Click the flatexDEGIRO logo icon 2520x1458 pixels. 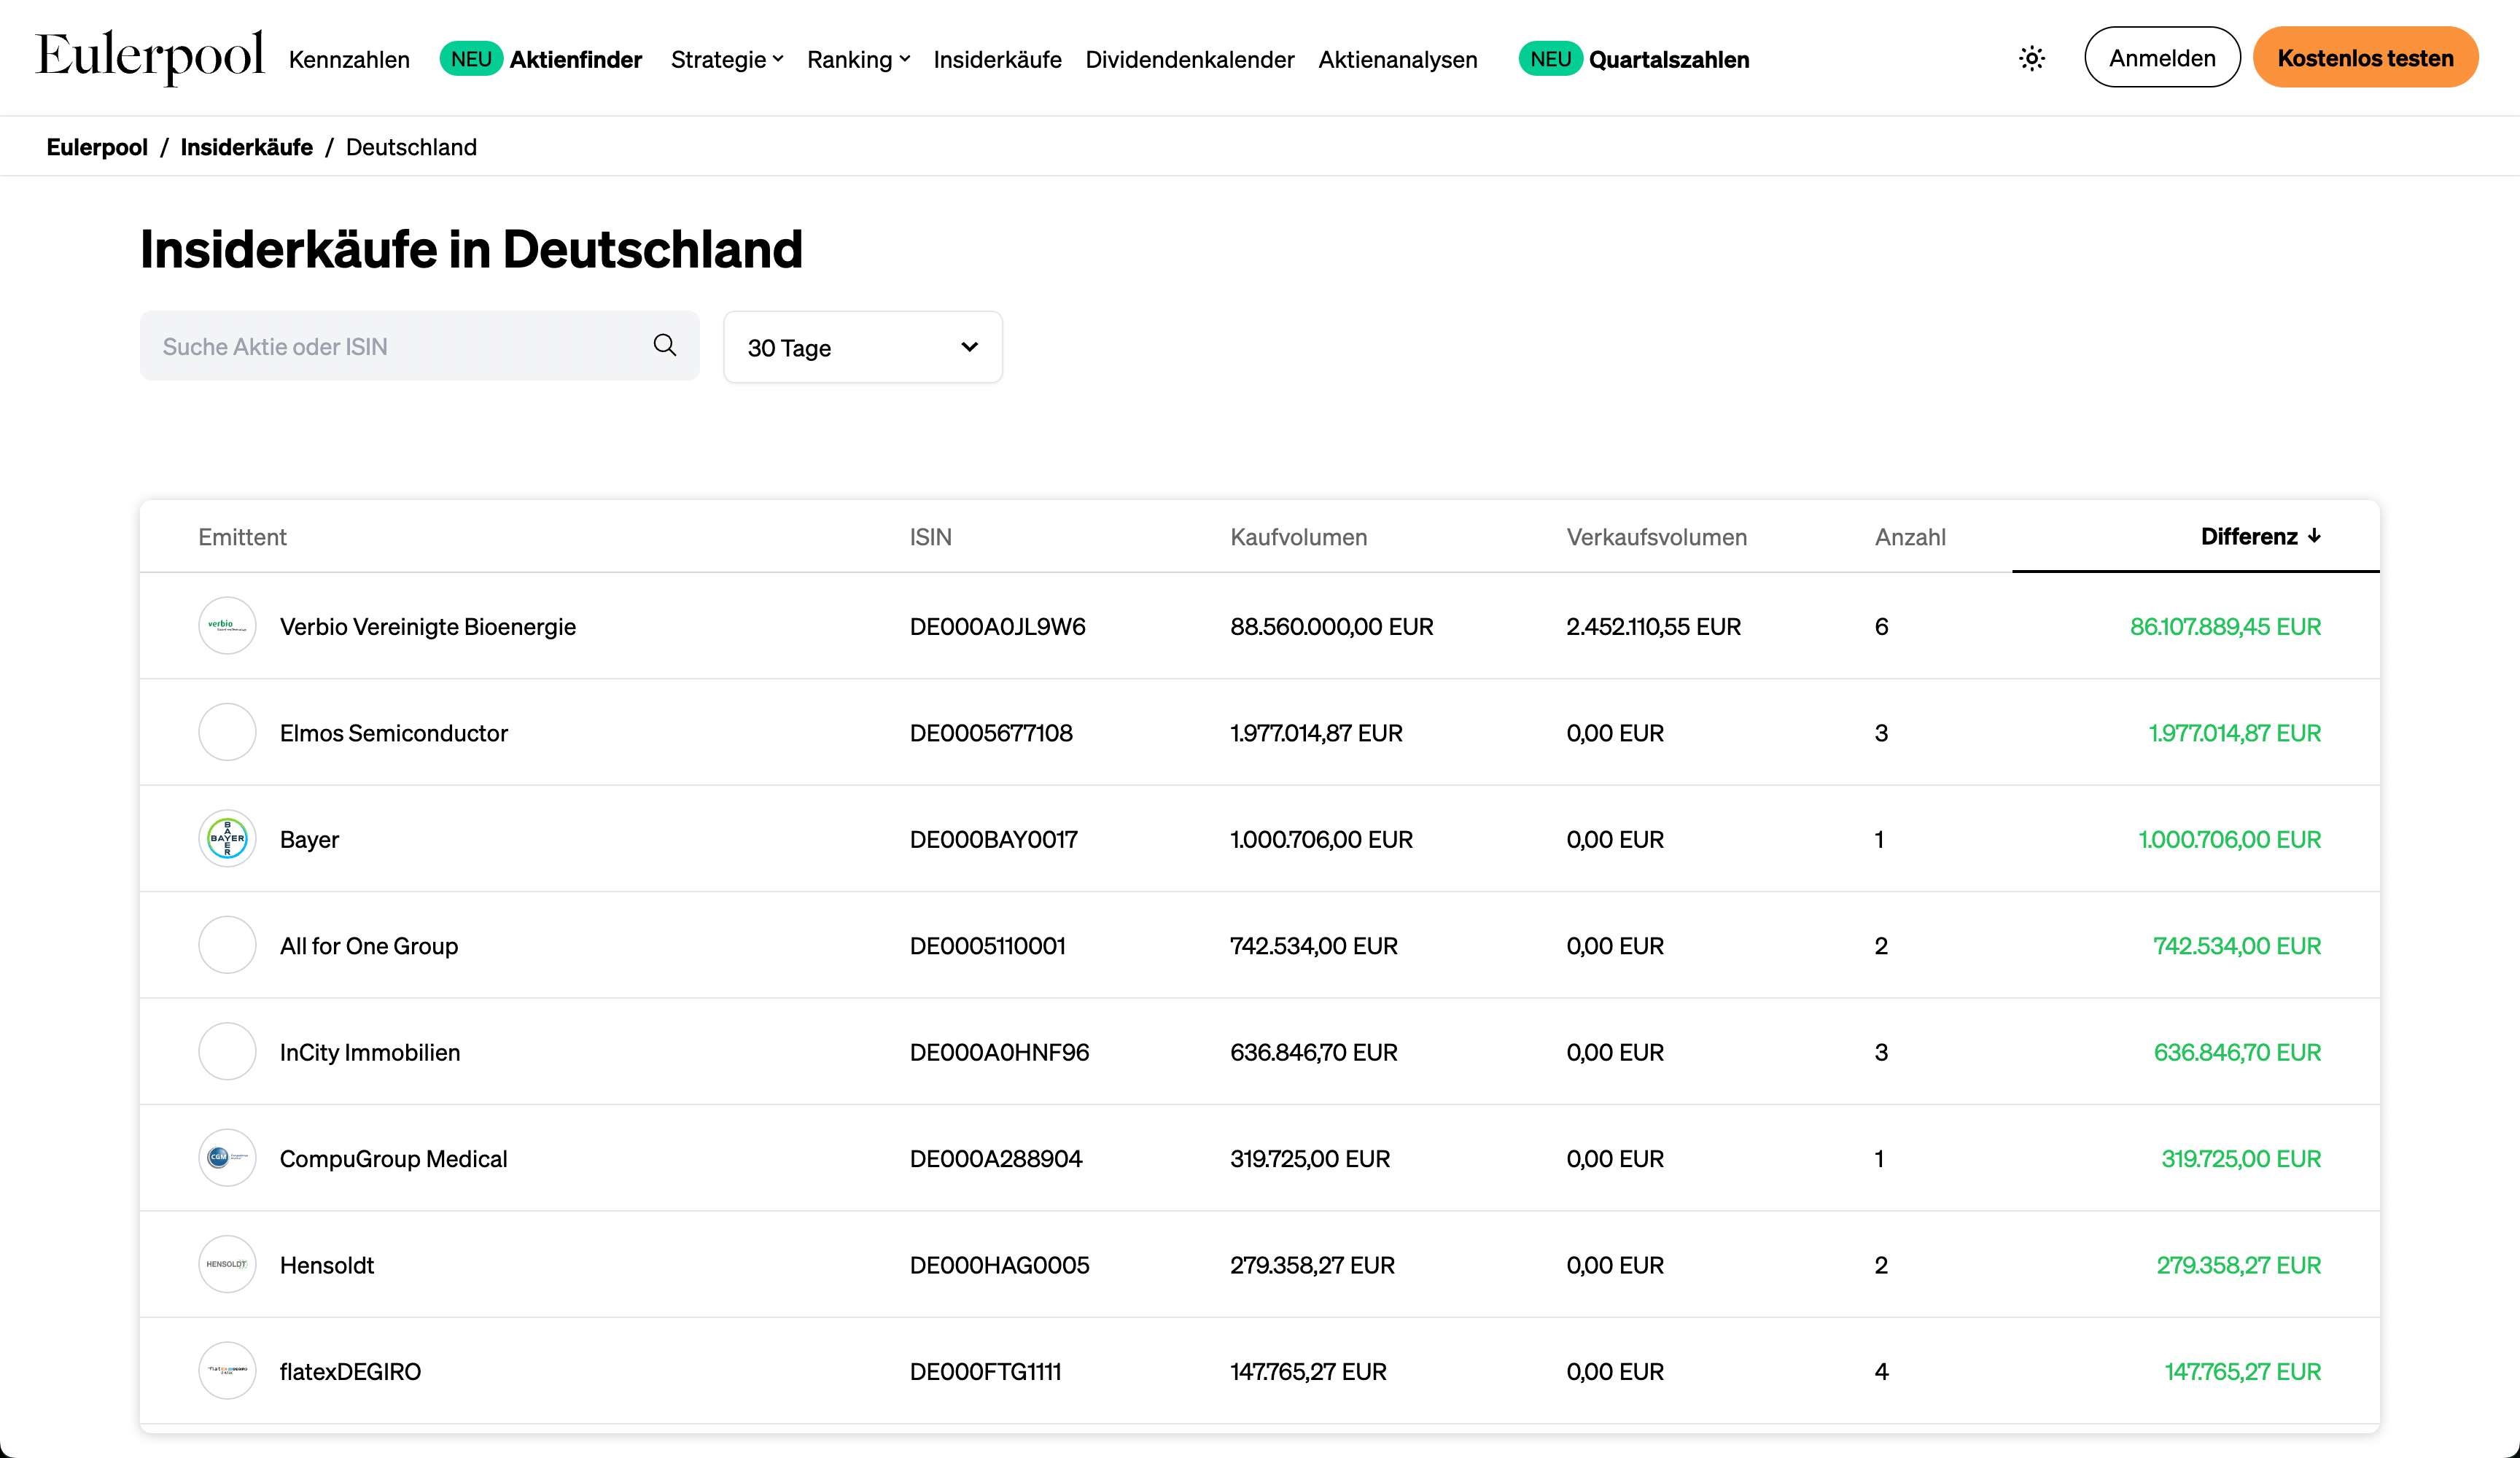[227, 1370]
